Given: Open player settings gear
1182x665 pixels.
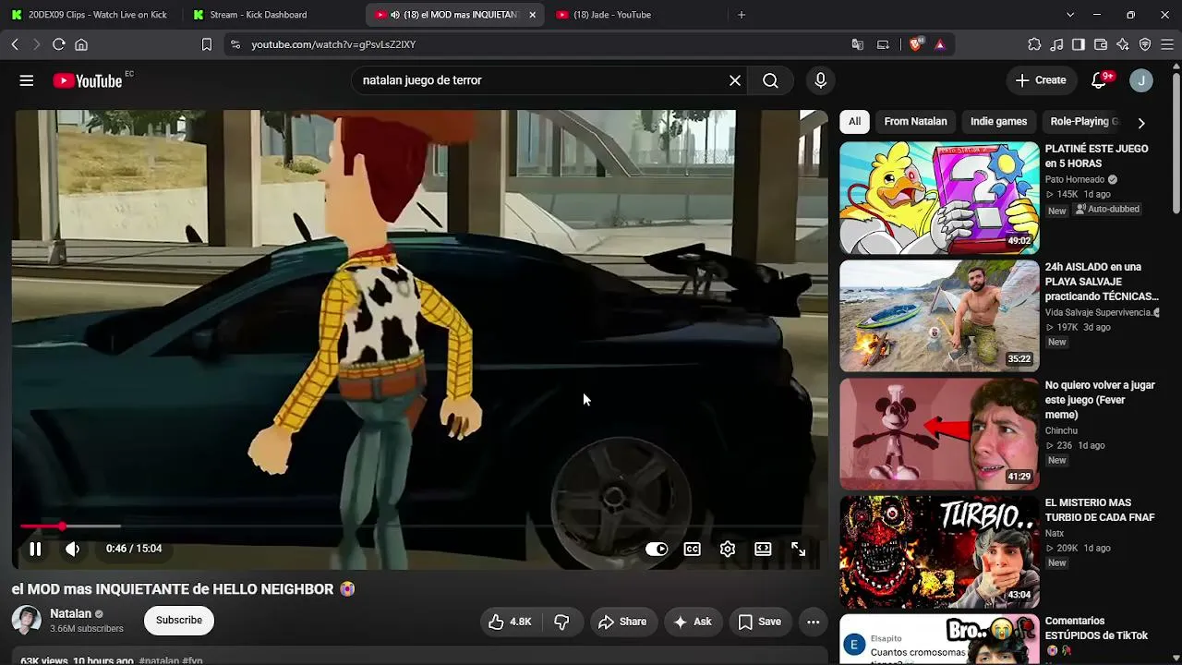Looking at the screenshot, I should click(x=728, y=549).
